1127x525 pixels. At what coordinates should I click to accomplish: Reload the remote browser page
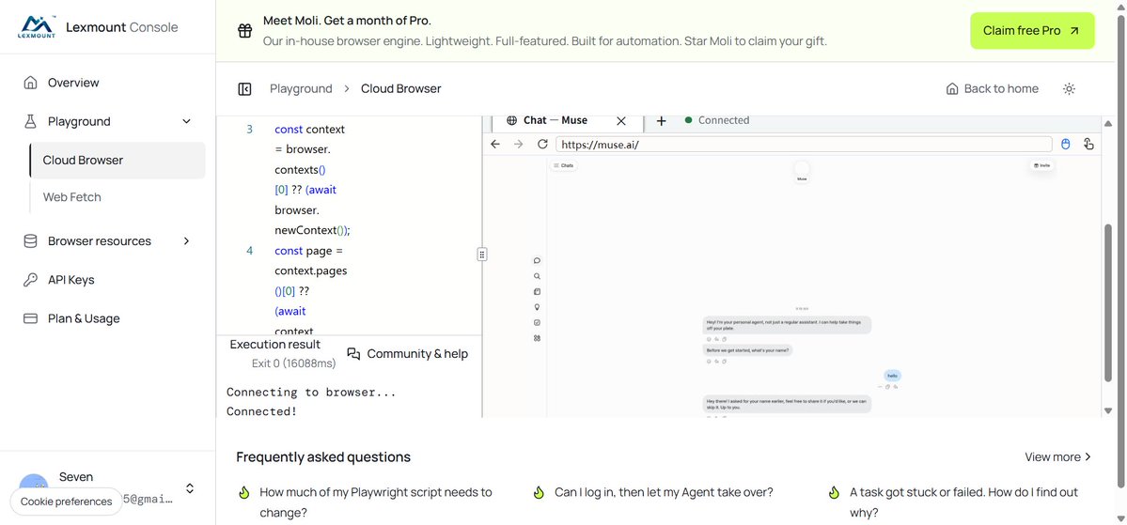point(542,145)
